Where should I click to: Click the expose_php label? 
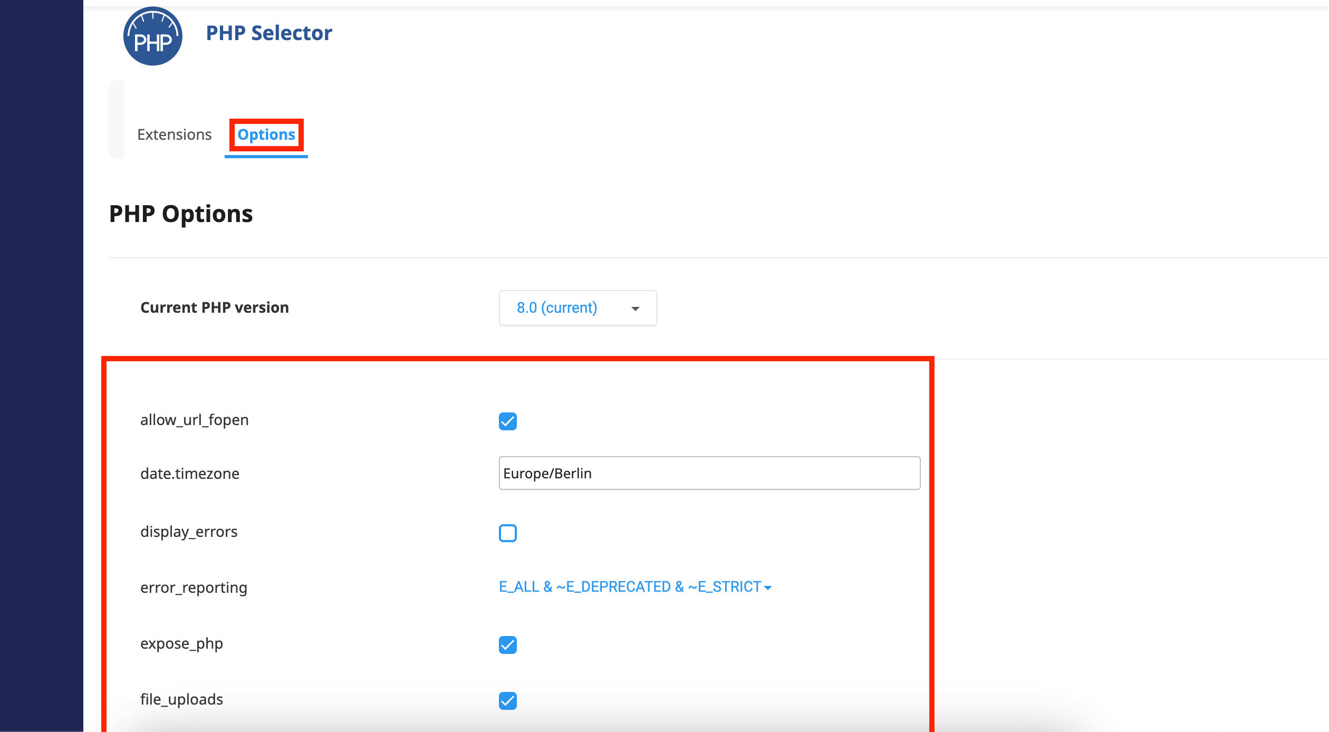click(x=181, y=644)
